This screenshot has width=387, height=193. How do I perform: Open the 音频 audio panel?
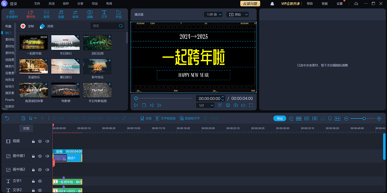pyautogui.click(x=61, y=14)
